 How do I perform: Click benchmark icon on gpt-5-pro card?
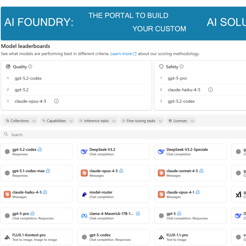[x=32, y=214]
